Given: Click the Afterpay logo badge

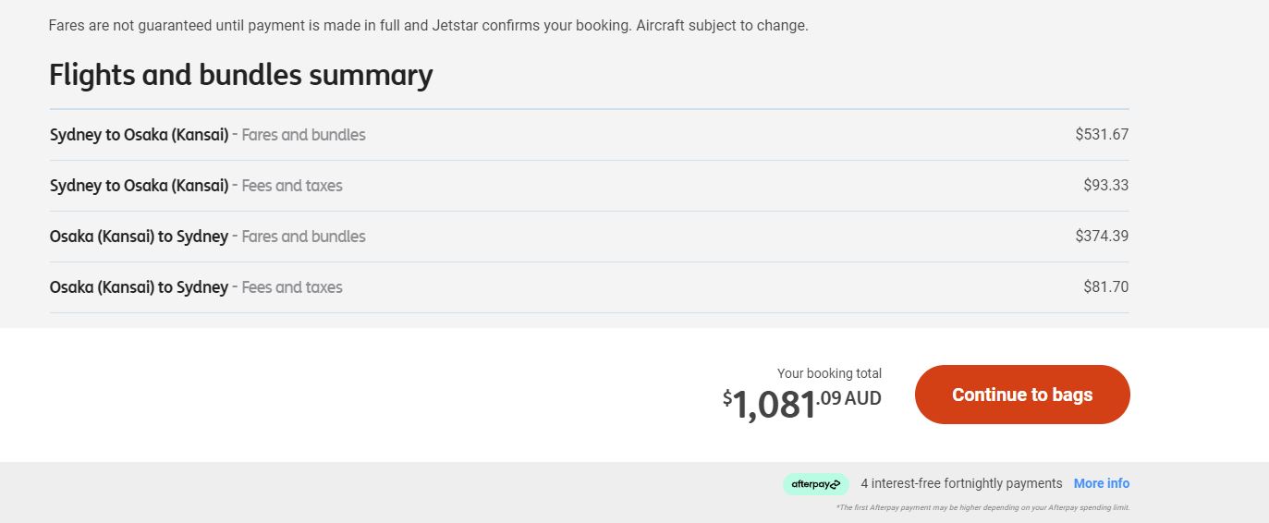Looking at the screenshot, I should (x=816, y=484).
